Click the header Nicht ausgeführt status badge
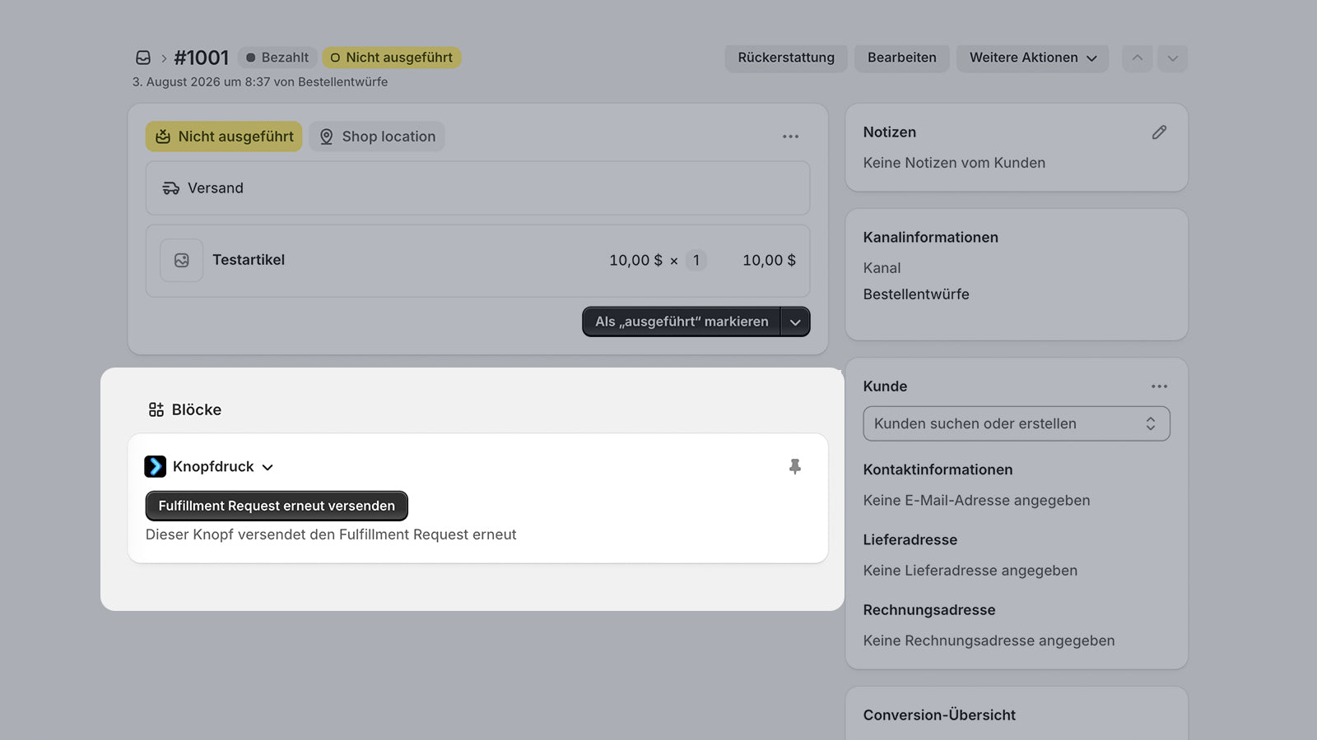This screenshot has width=1317, height=740. tap(392, 58)
